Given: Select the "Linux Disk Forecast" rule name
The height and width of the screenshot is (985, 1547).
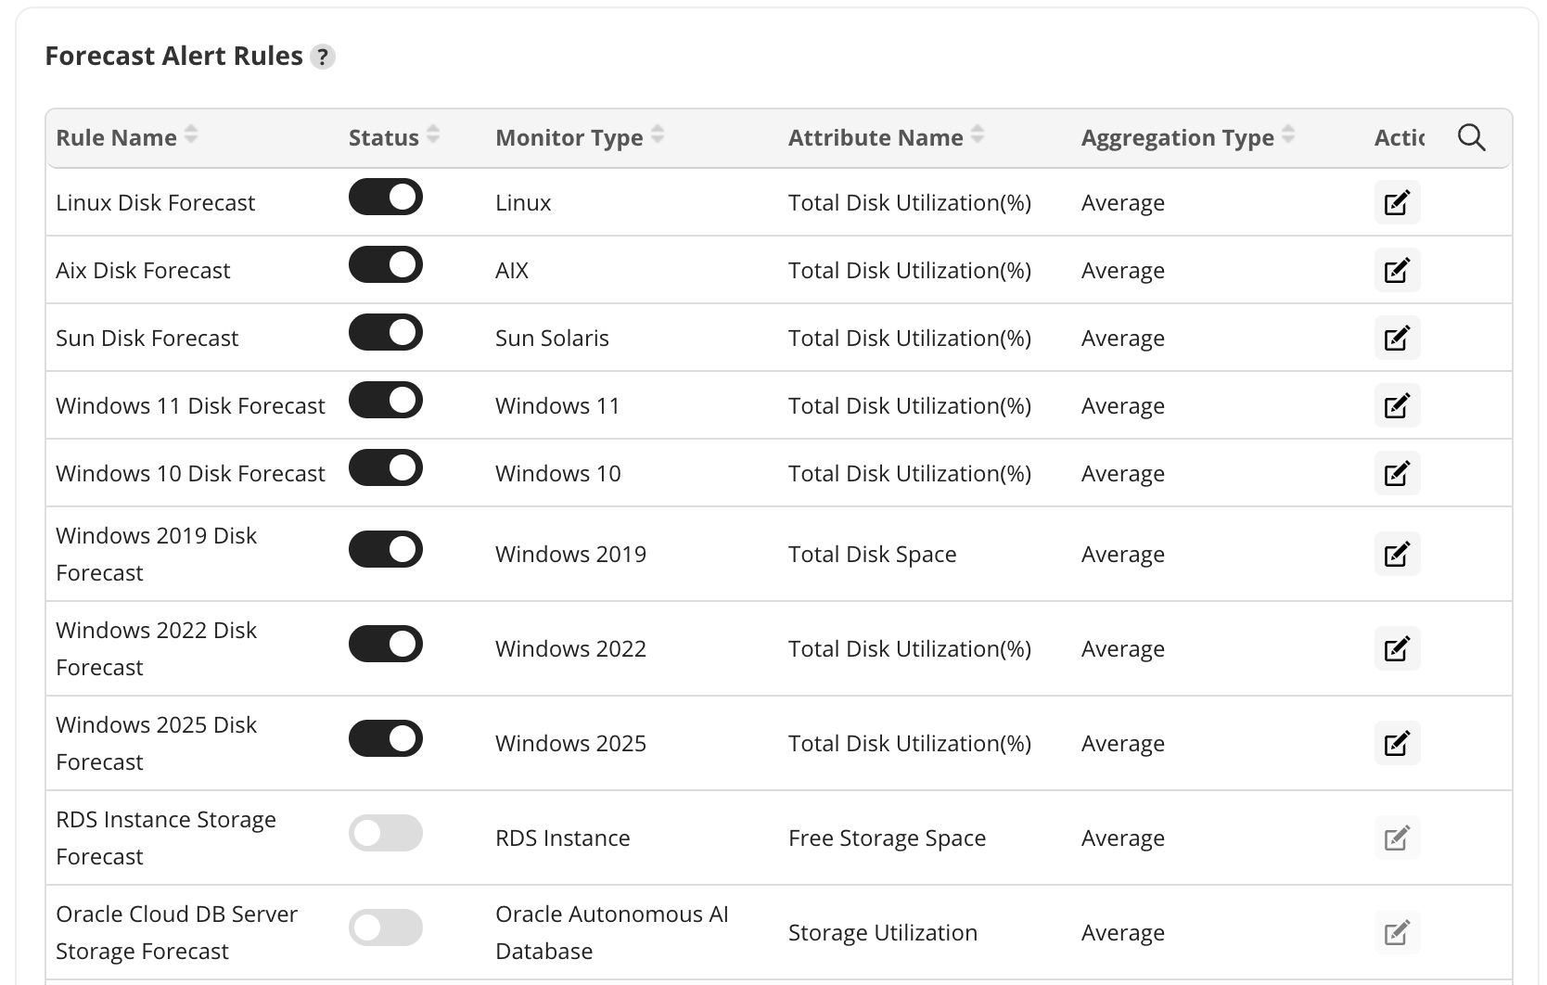Looking at the screenshot, I should [x=155, y=202].
